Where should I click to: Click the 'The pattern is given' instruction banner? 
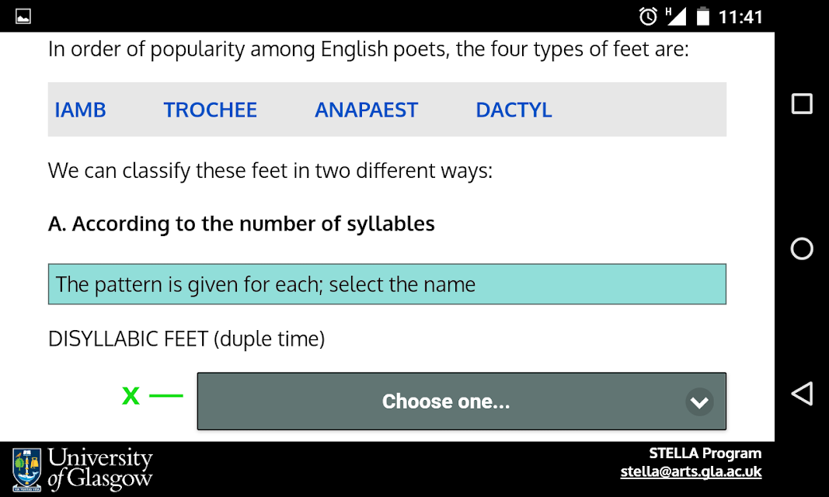[387, 284]
